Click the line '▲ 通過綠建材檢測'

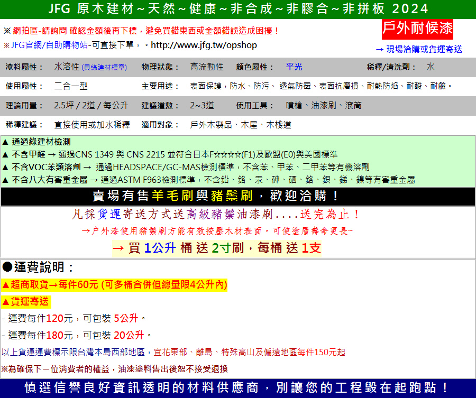36,142
